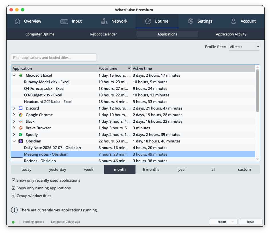This screenshot has width=271, height=234.
Task: Click the Spotify app icon
Action: (x=21, y=134)
